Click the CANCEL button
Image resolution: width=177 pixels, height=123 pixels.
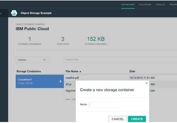tap(118, 119)
